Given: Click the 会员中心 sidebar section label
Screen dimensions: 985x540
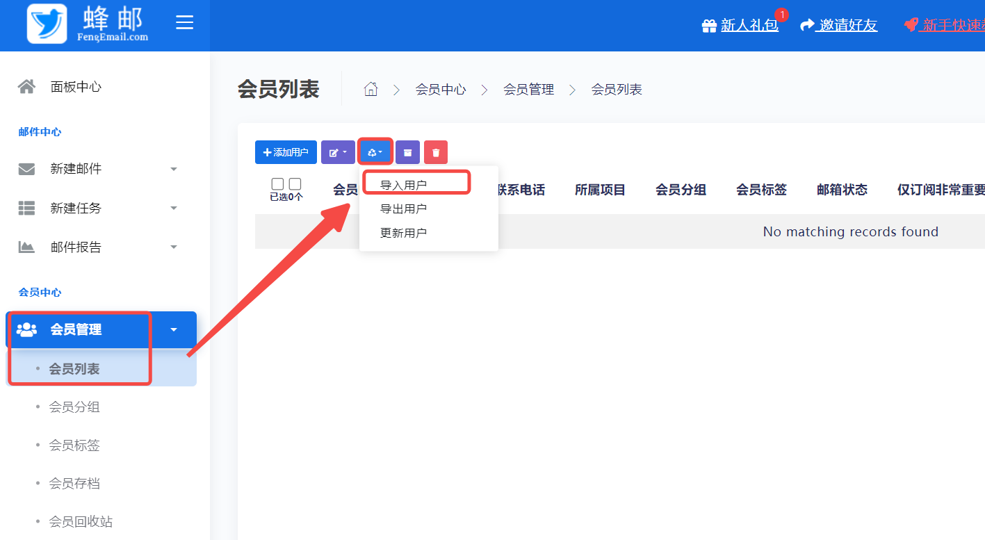Looking at the screenshot, I should (x=40, y=293).
